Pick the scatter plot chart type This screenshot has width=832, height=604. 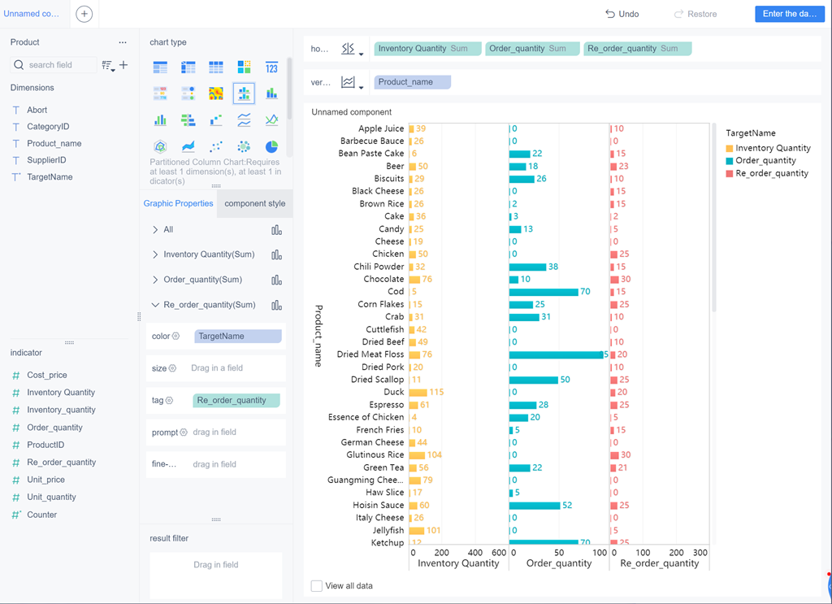tap(216, 146)
